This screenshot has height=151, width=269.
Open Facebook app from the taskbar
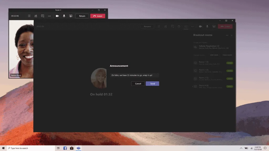65,148
